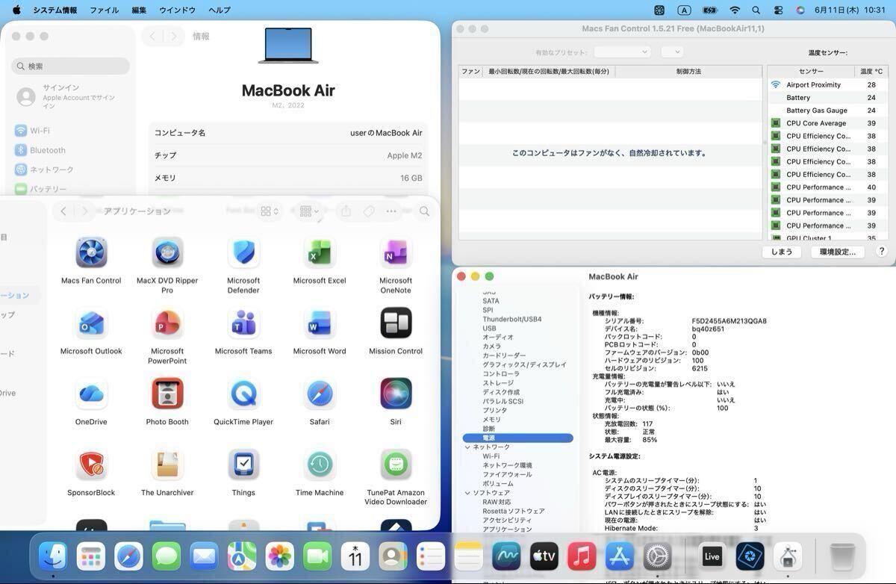Open Time Machine app icon
This screenshot has height=584, width=896.
320,465
